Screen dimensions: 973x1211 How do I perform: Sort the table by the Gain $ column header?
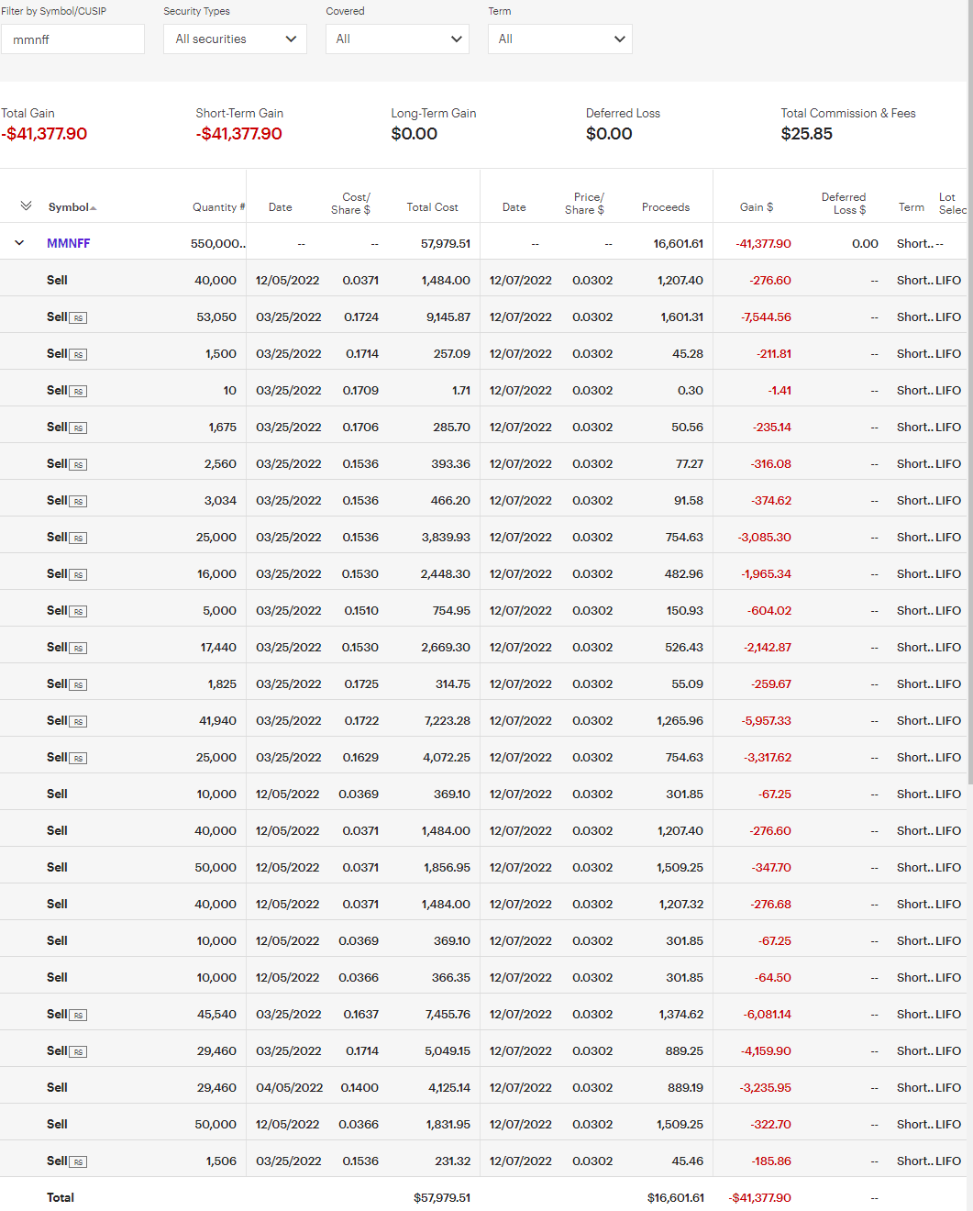pyautogui.click(x=756, y=207)
